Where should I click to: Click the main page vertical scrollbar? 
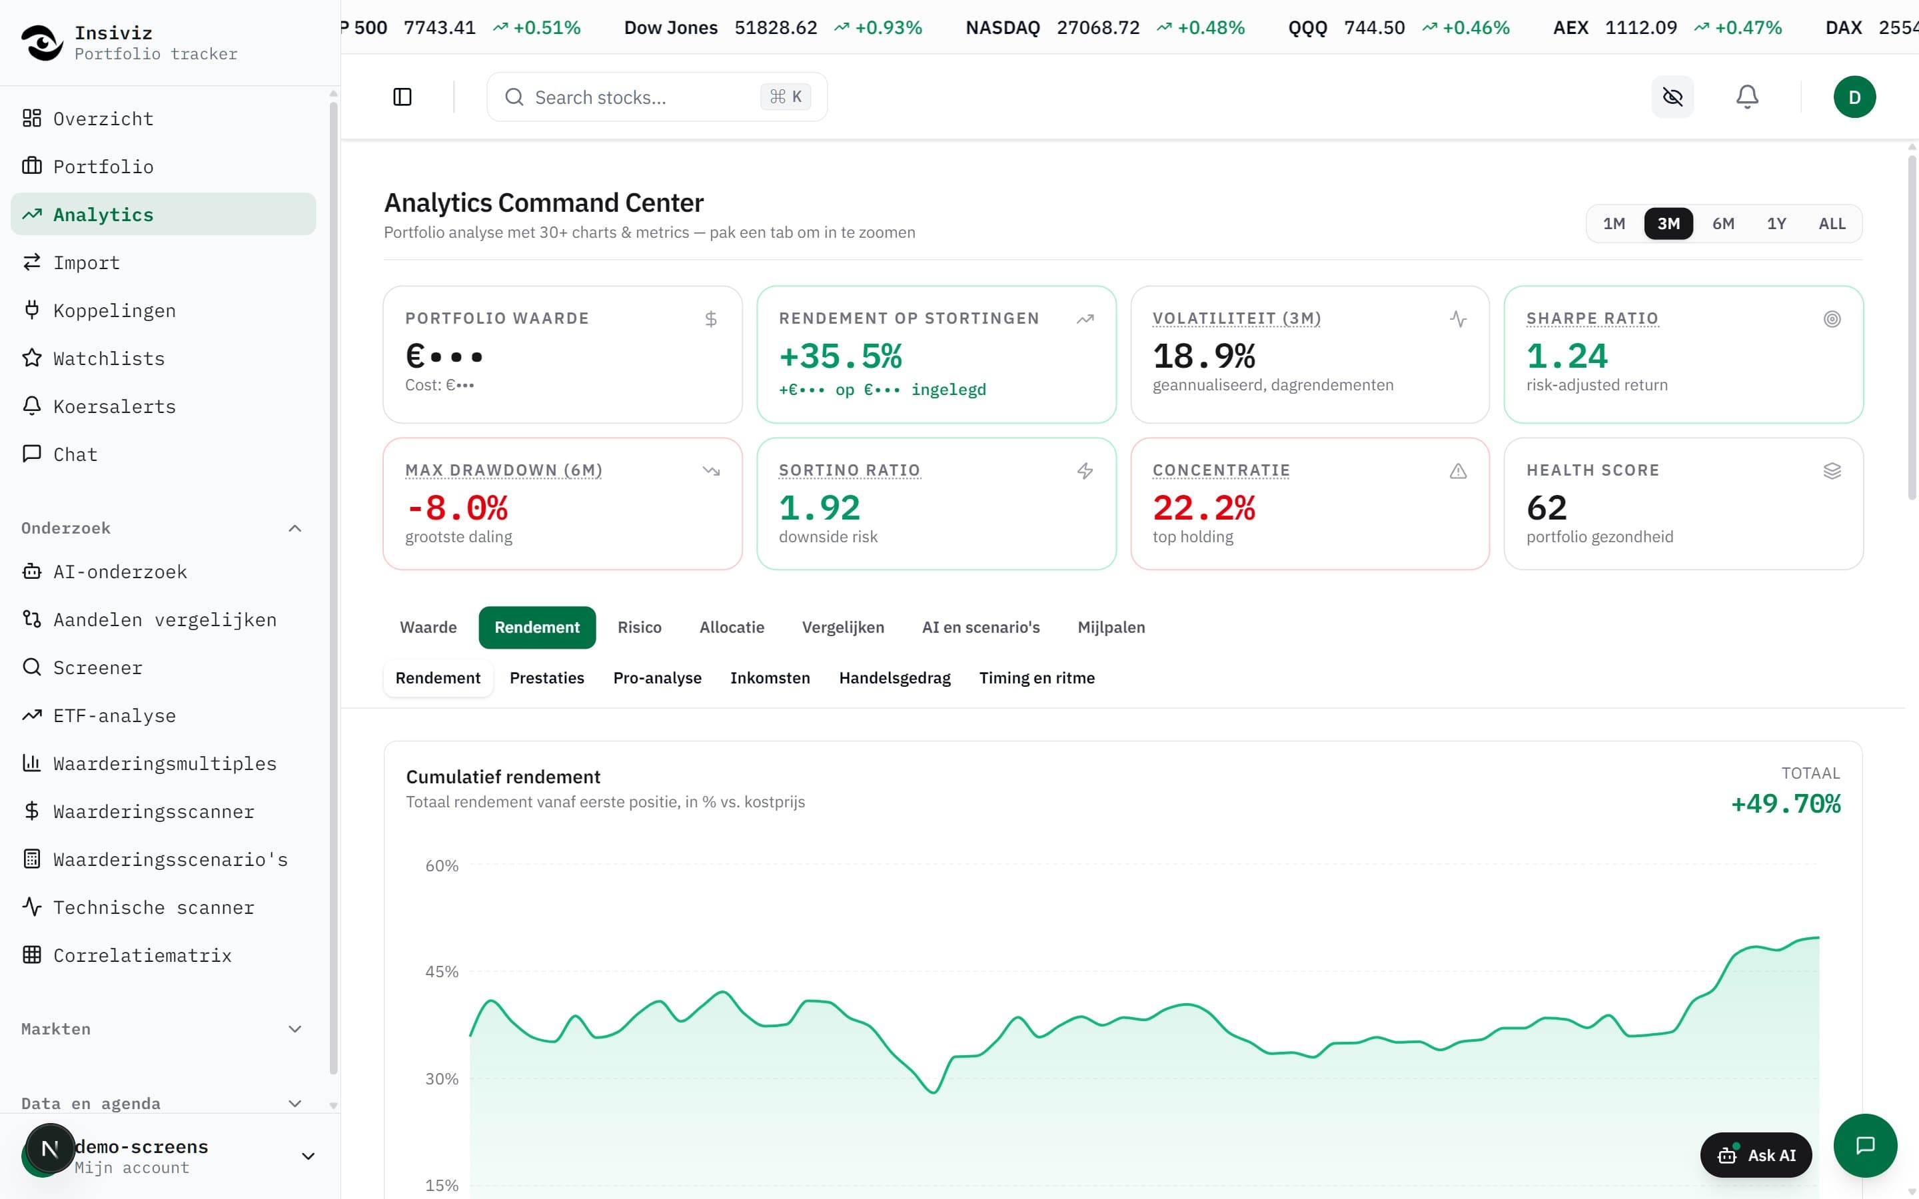tap(1911, 326)
